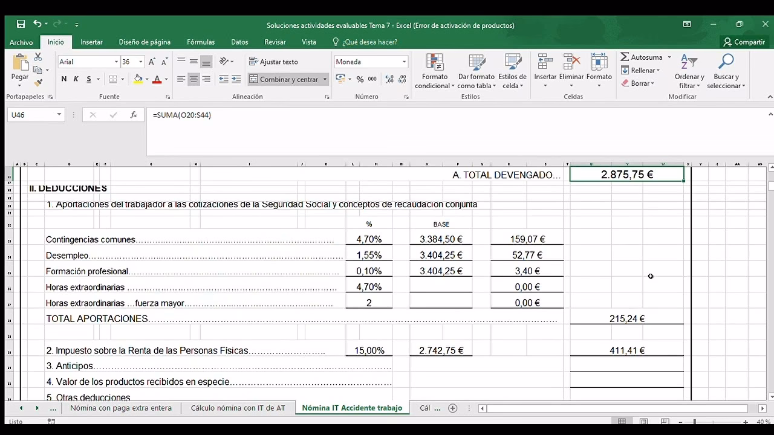Viewport: 774px width, 435px height.
Task: Apply the percent style format
Action: [360, 79]
